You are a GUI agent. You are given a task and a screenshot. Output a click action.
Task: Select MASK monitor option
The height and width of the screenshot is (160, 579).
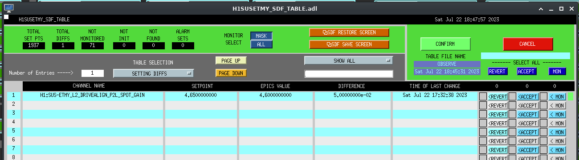click(261, 36)
